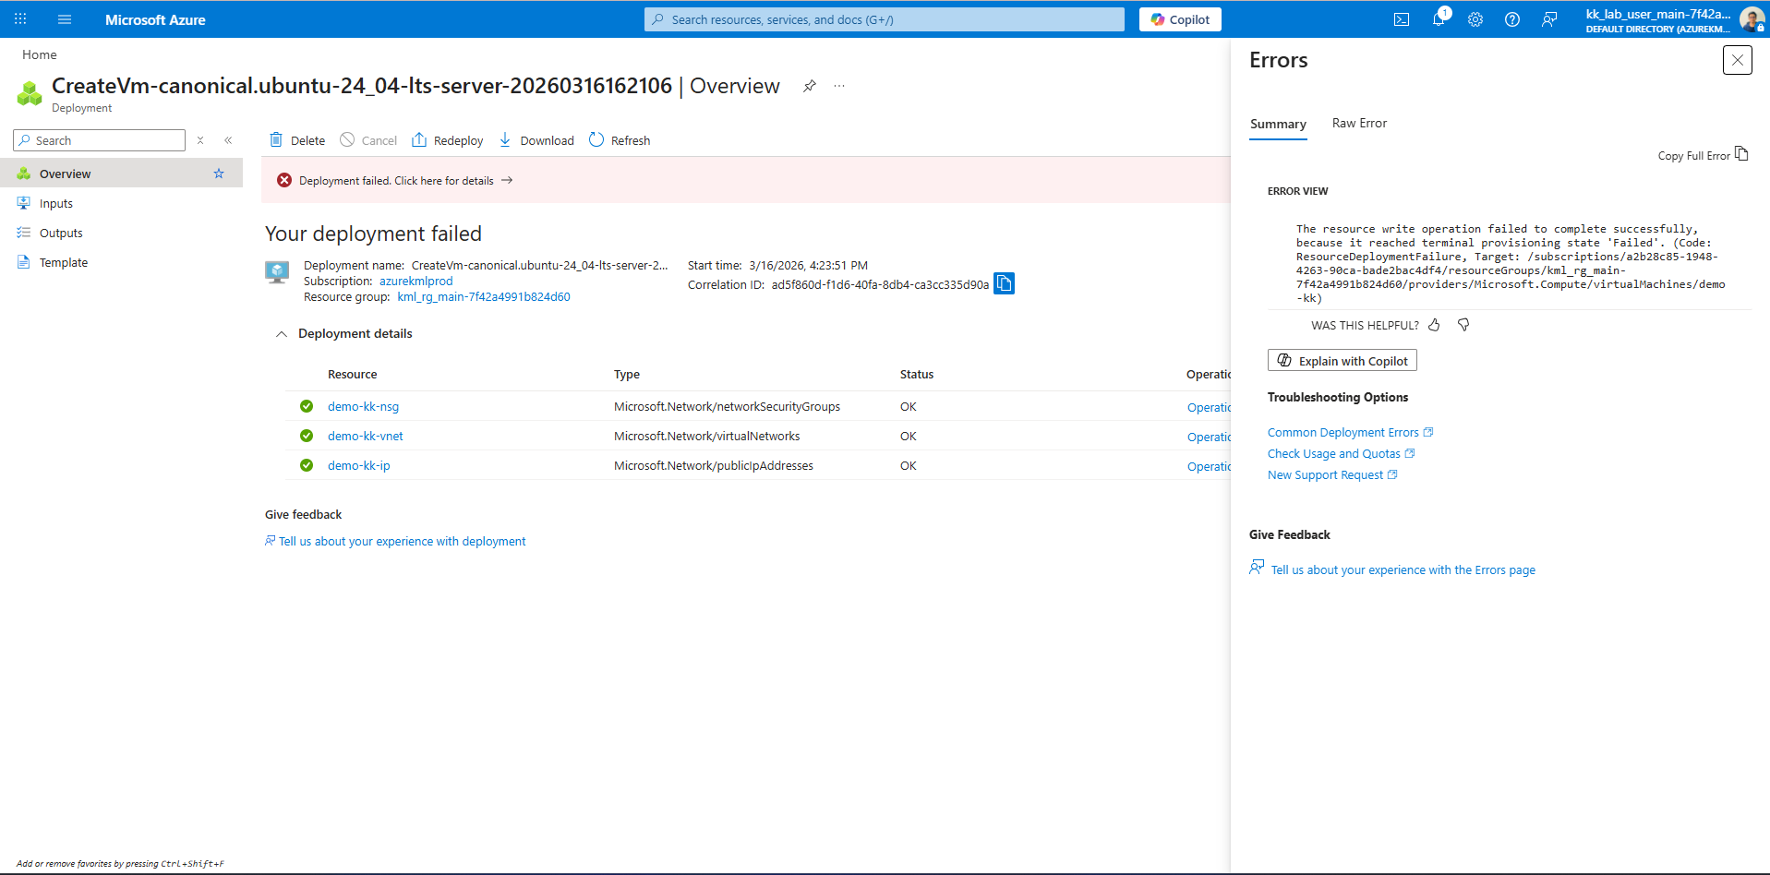1770x875 pixels.
Task: Open operation details for demo-kk-ip
Action: (1209, 467)
